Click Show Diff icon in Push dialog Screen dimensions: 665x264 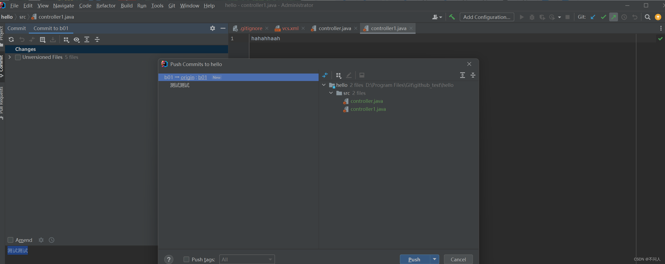tap(325, 75)
